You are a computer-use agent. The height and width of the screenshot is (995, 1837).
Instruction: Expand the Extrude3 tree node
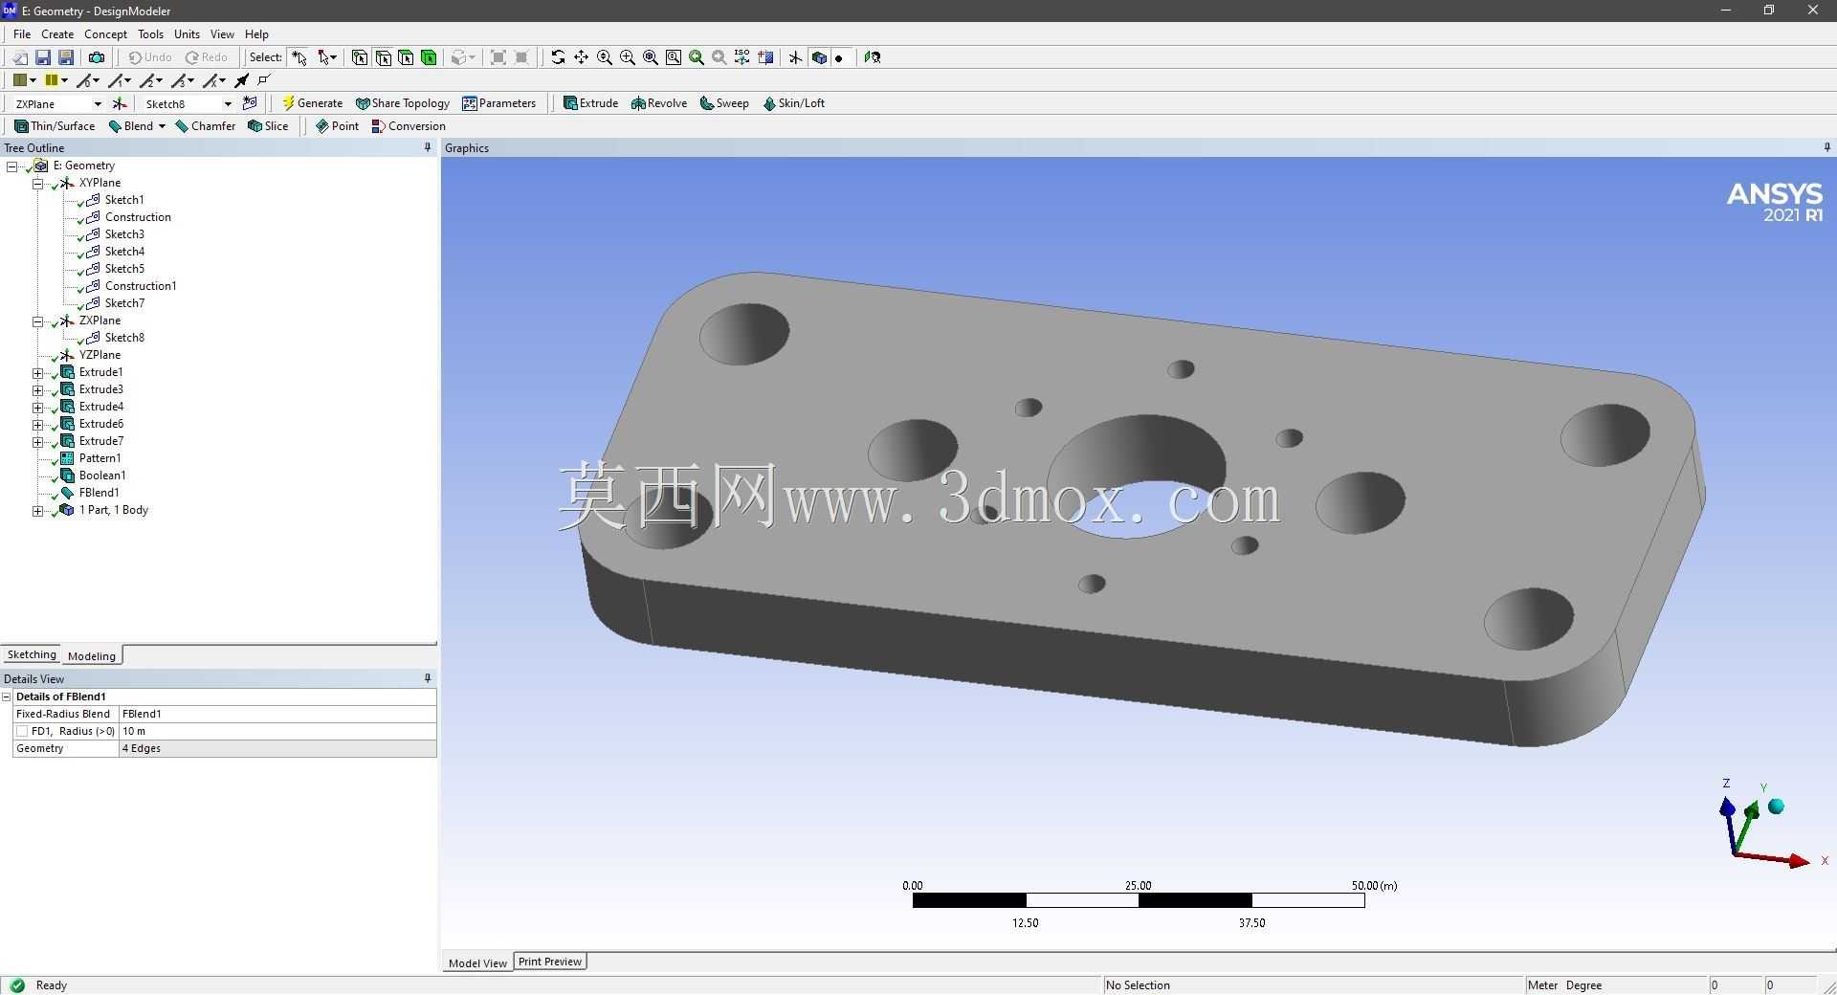(38, 390)
